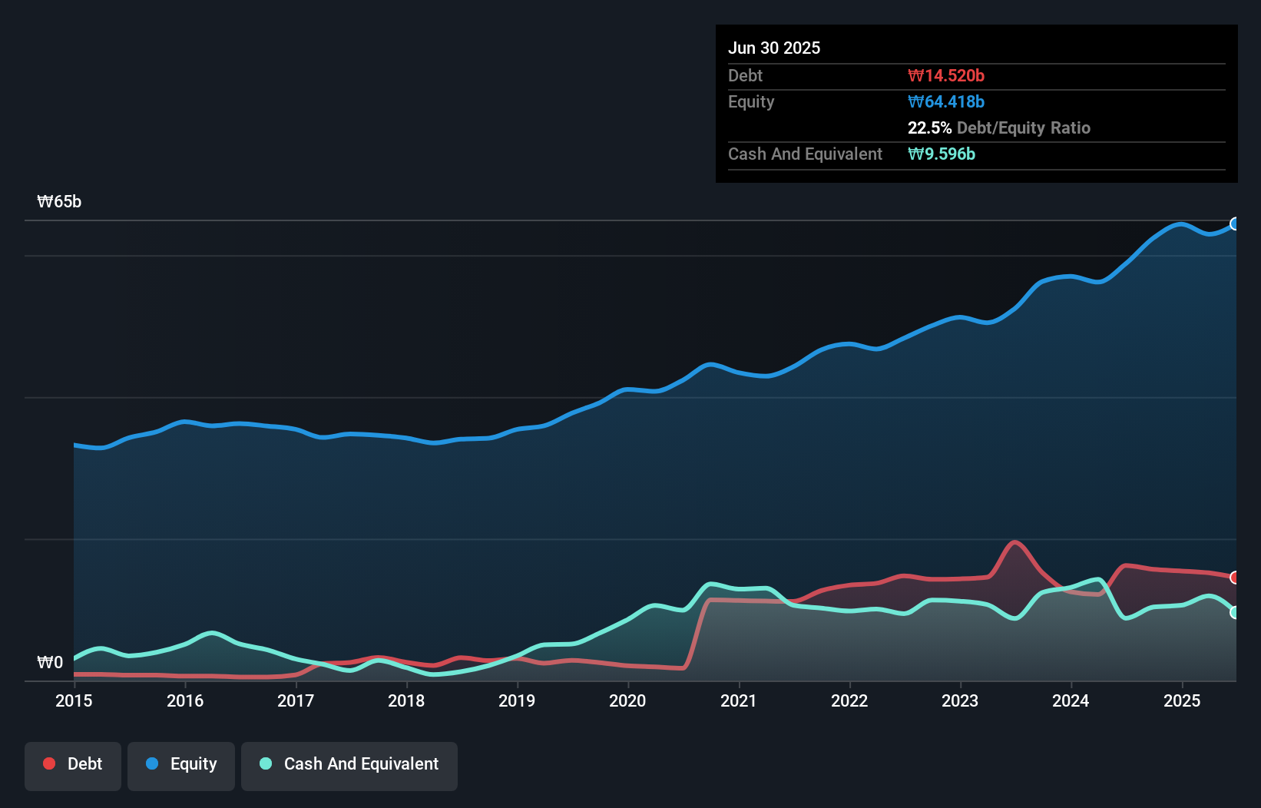Viewport: 1261px width, 808px height.
Task: Click the blue Won symbol beside 64.418b
Action: click(915, 101)
